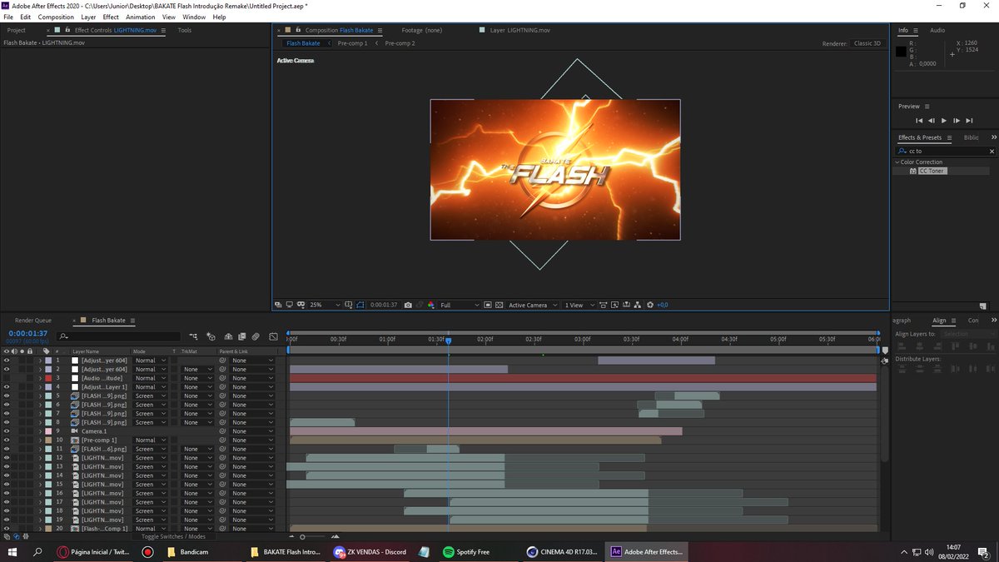The width and height of the screenshot is (999, 562).
Task: Click layer 3 red label color
Action: (x=48, y=378)
